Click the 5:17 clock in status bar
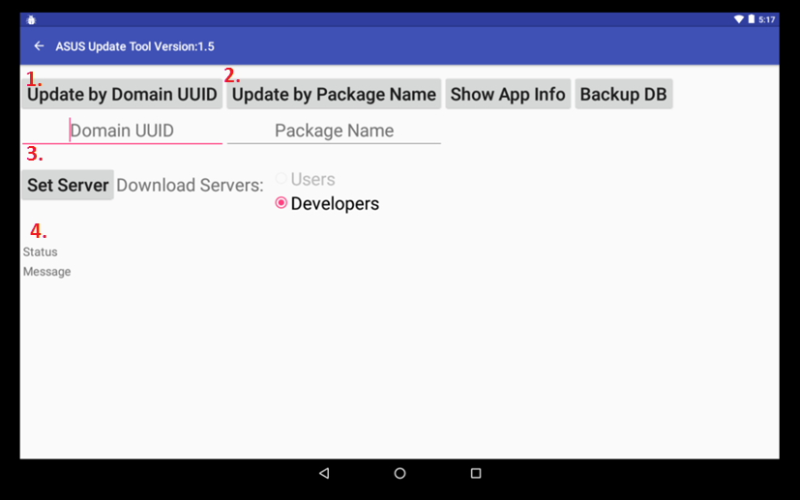 coord(767,19)
